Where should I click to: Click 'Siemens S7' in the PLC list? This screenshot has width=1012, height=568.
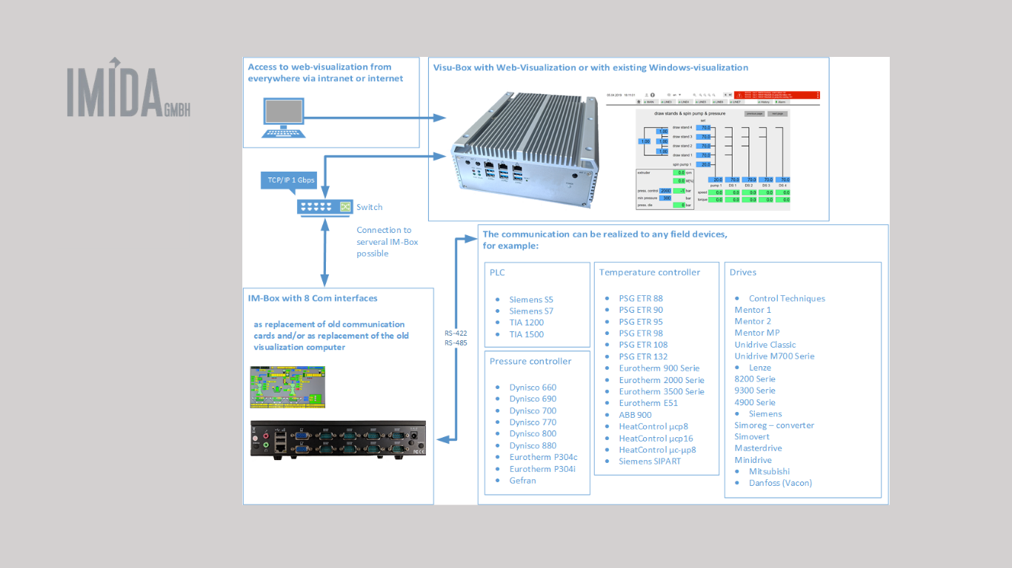click(530, 311)
